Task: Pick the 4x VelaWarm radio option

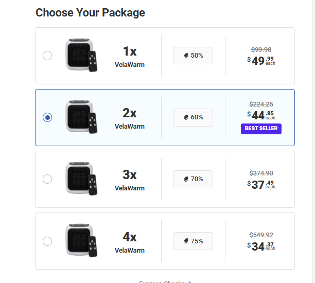Action: click(x=47, y=241)
